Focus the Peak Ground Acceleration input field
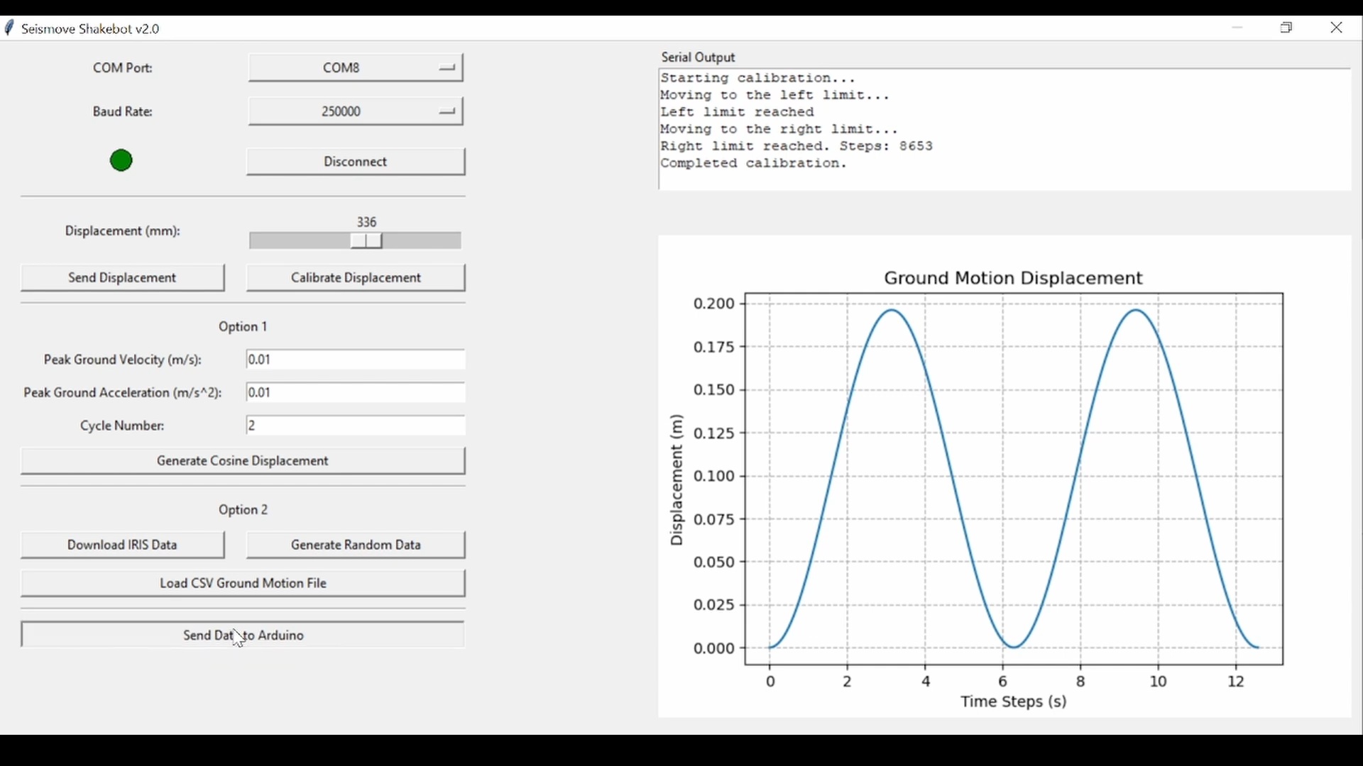The image size is (1363, 766). click(x=356, y=393)
